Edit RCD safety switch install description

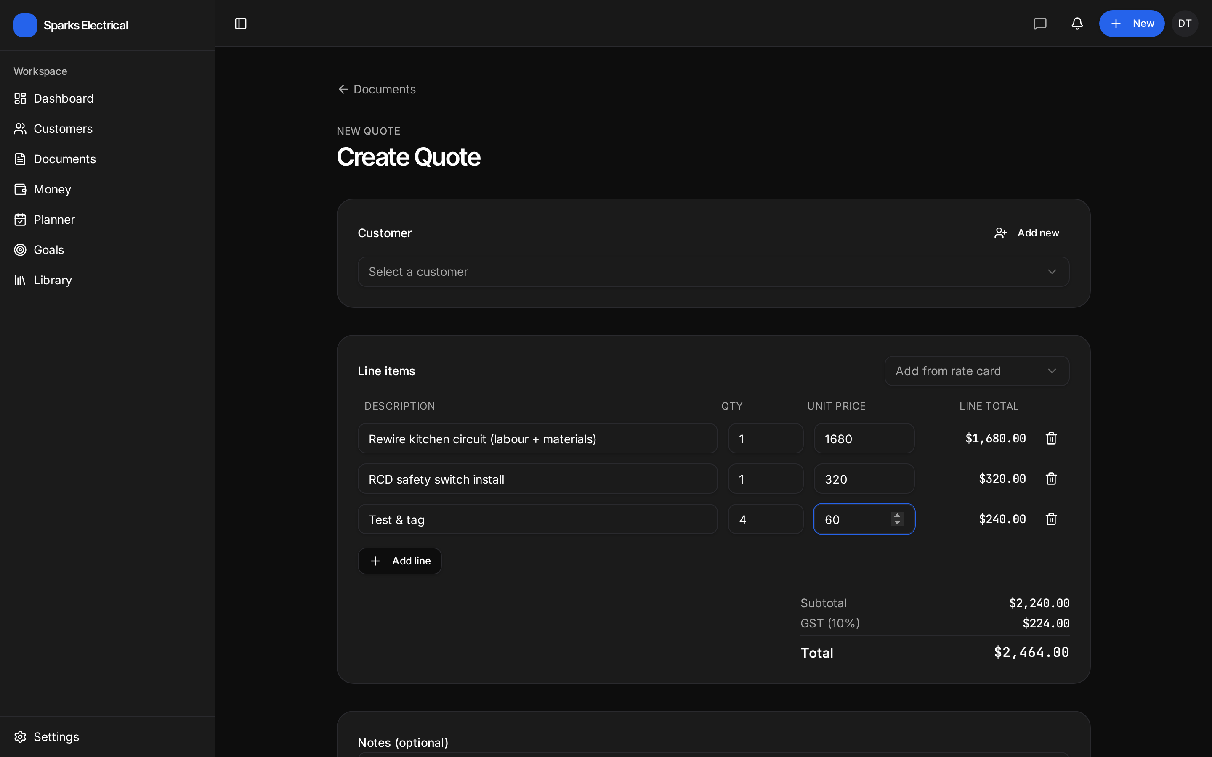pyautogui.click(x=537, y=479)
